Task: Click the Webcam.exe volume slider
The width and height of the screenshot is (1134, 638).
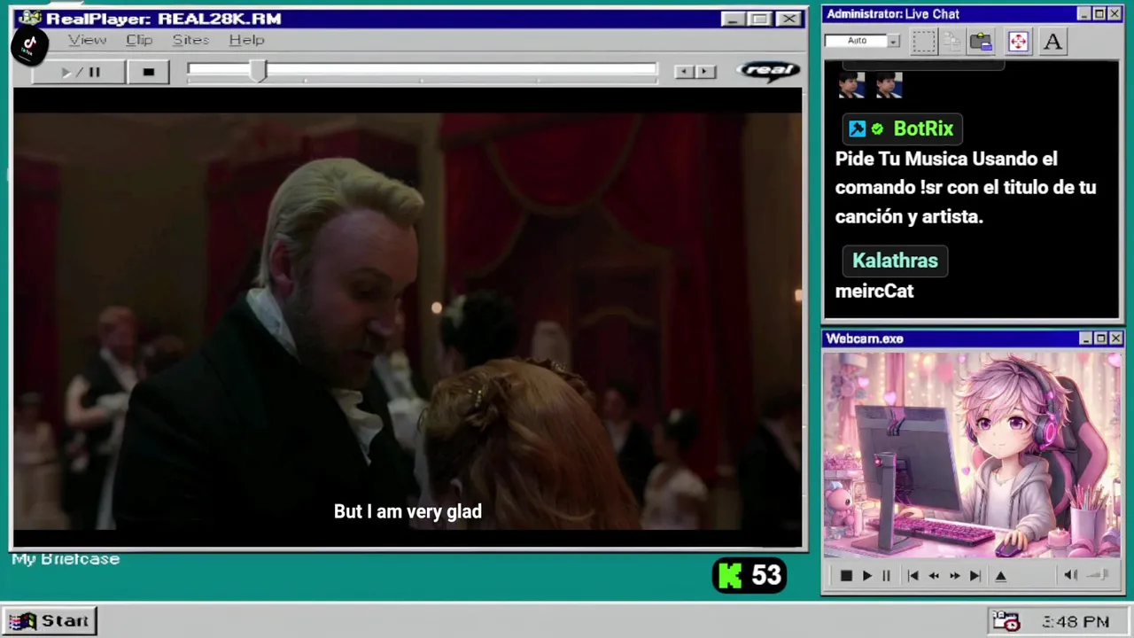Action: (1099, 575)
